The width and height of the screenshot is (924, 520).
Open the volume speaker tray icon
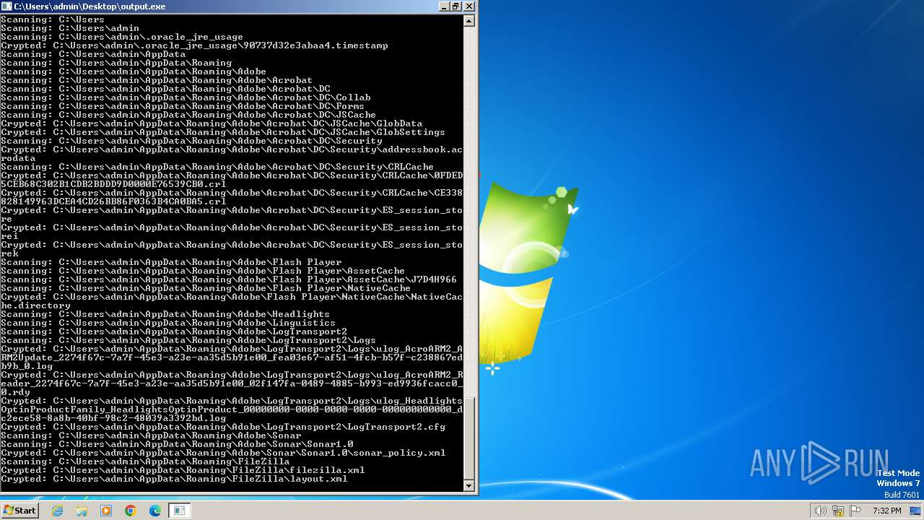(x=820, y=511)
